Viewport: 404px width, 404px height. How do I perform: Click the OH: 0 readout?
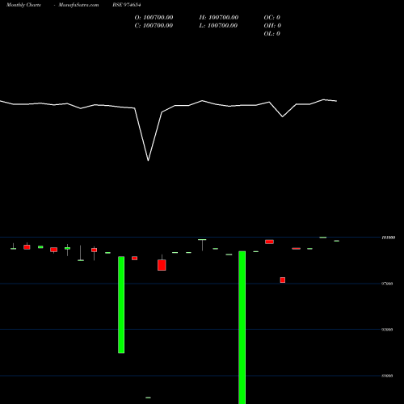(x=272, y=25)
